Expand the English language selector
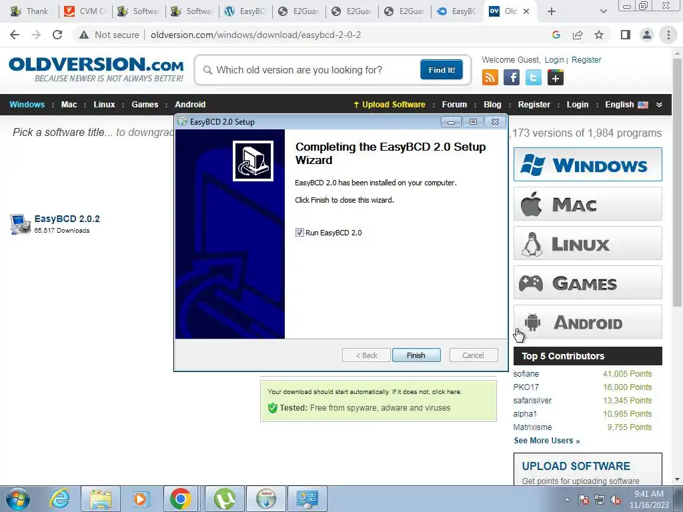This screenshot has height=512, width=683. pyautogui.click(x=626, y=105)
